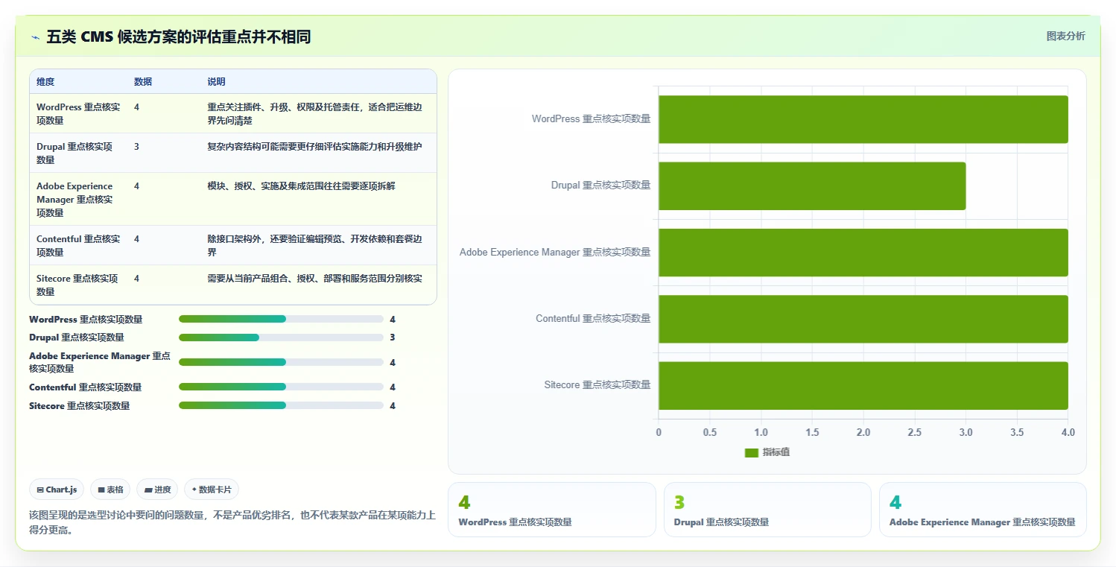
Task: Click description starting 模块、授权、实施
Action: (x=301, y=186)
